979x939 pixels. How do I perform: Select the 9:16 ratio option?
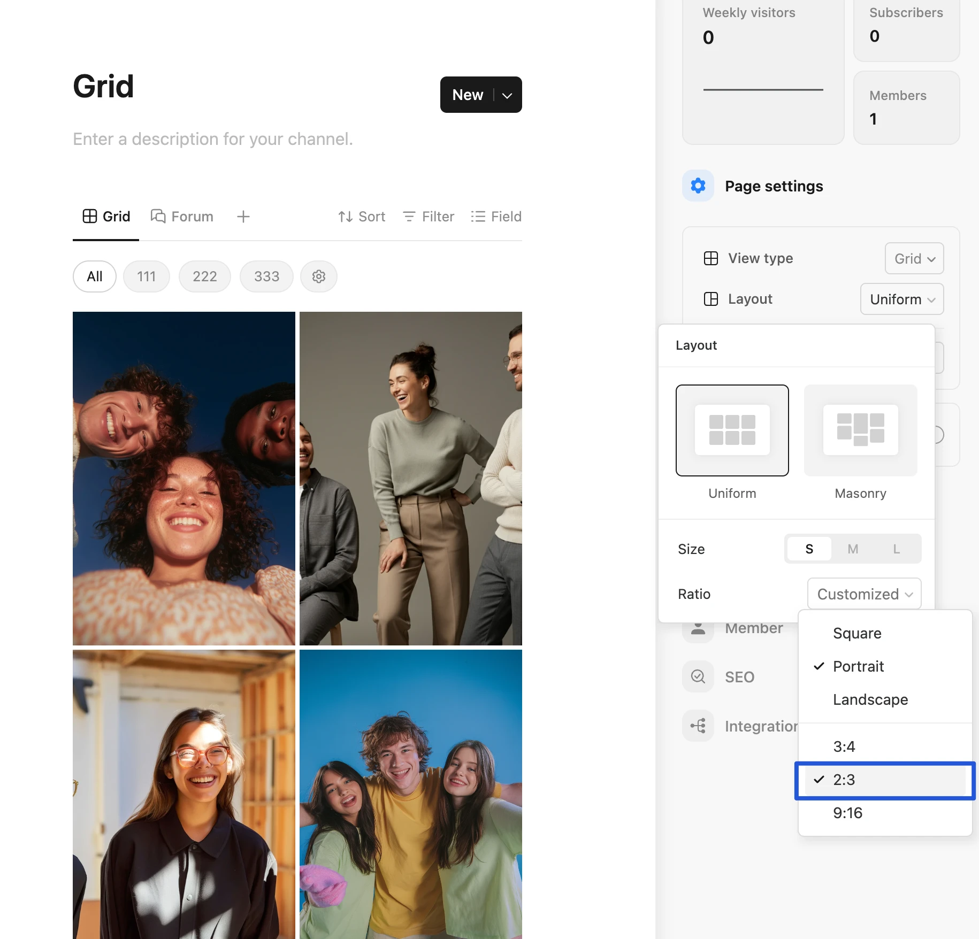(848, 813)
